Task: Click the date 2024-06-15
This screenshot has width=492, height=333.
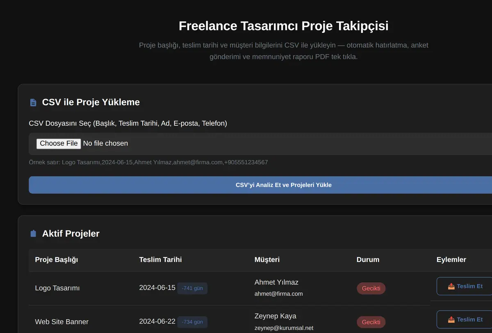Action: pyautogui.click(x=157, y=288)
